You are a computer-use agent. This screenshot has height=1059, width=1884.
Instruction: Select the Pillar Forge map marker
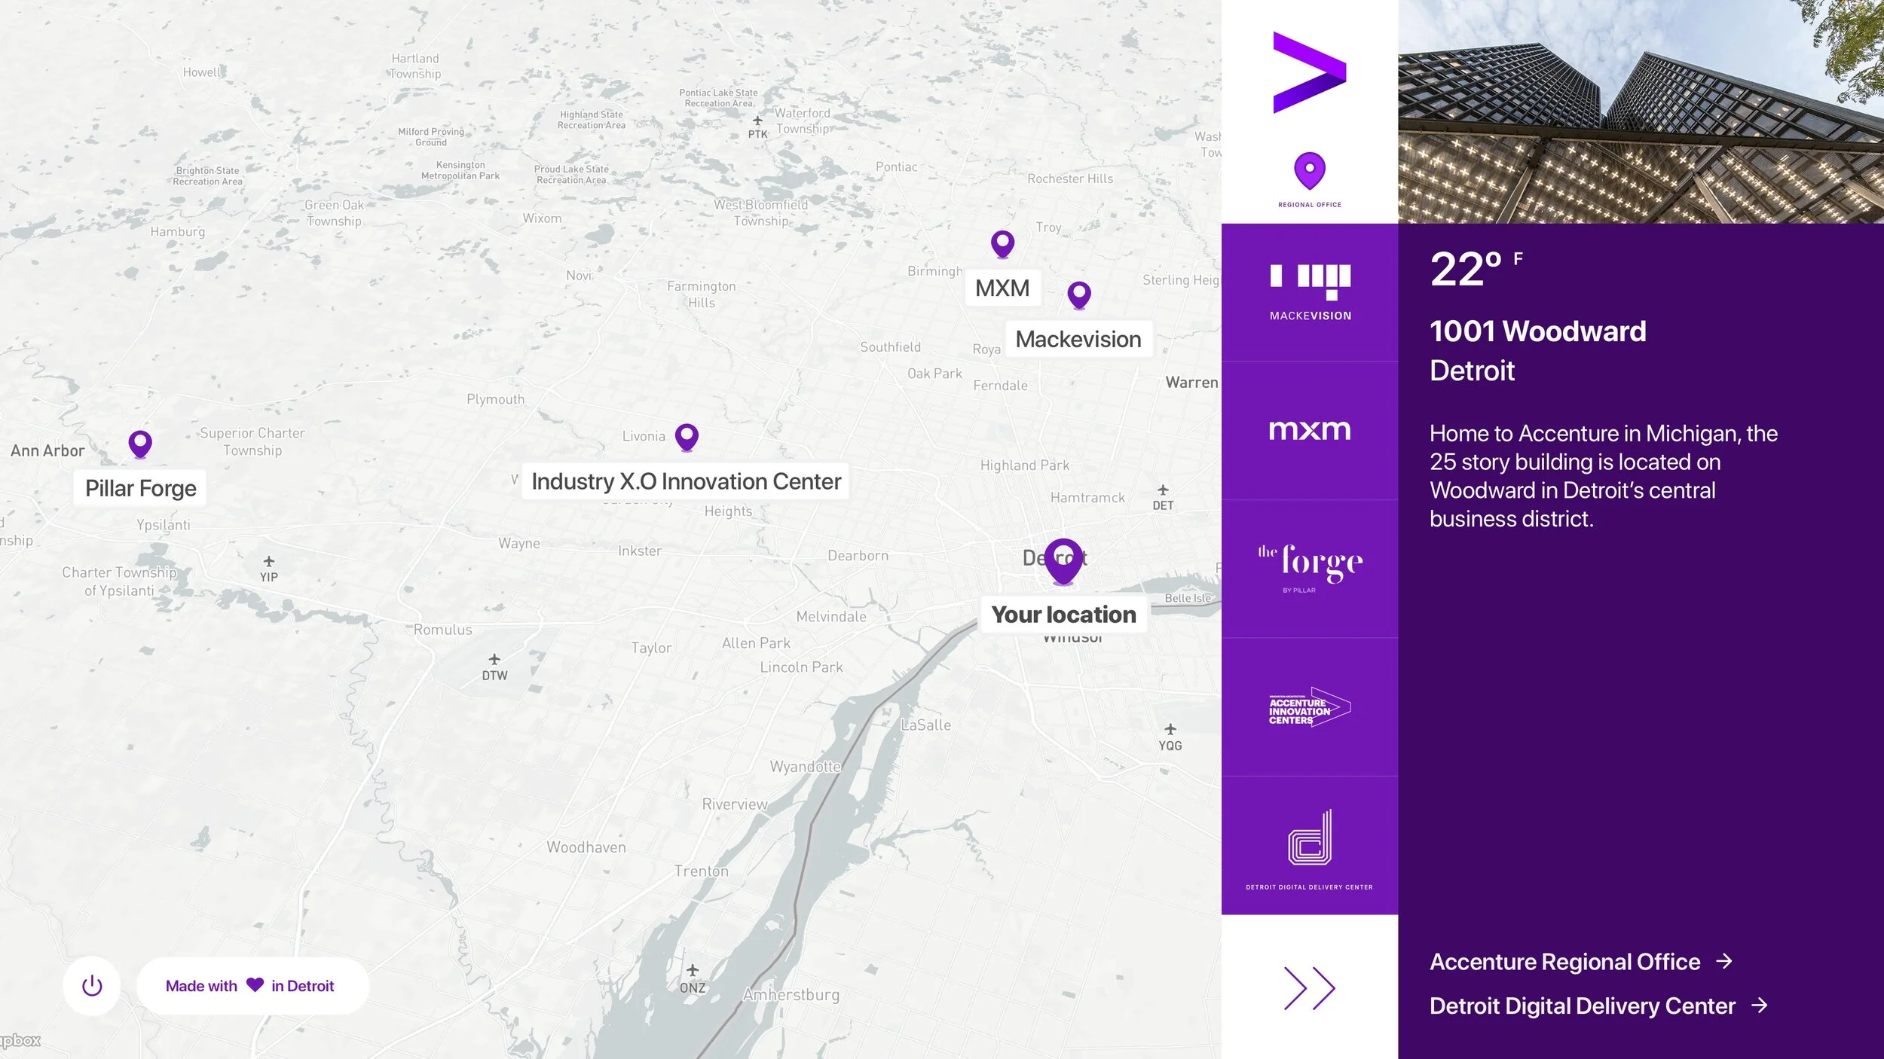coord(139,444)
